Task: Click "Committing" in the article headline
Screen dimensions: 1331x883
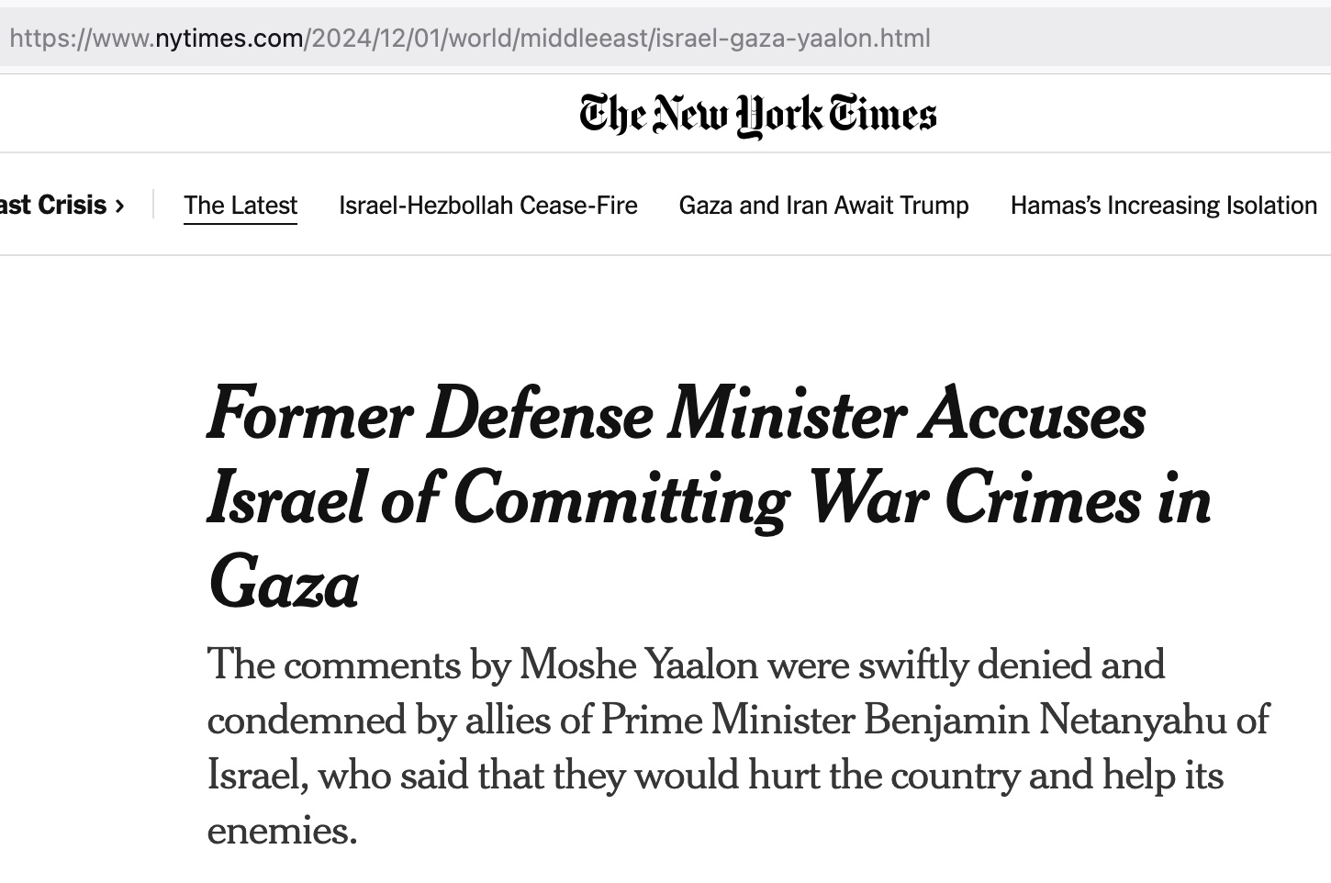Action: point(621,499)
